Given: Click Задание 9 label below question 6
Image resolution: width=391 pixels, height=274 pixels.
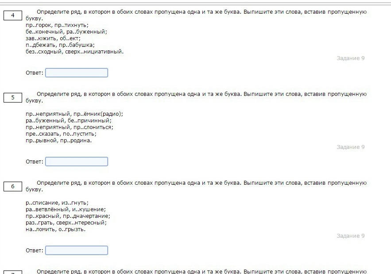Looking at the screenshot, I should tap(350, 236).
